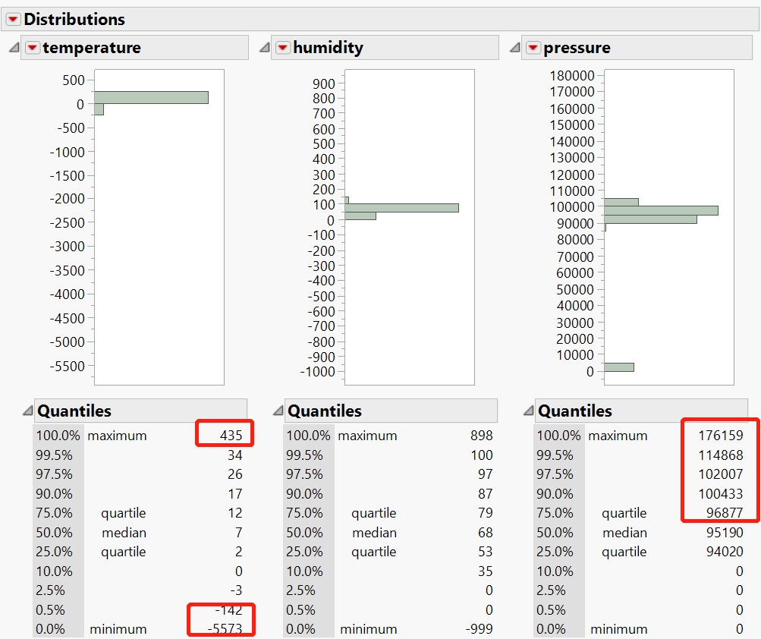Click the -1000 humidity axis label
The image size is (761, 639).
click(318, 372)
